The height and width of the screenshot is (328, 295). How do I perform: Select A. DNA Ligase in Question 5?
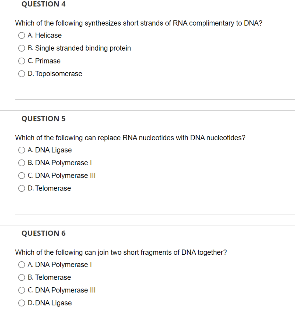click(21, 150)
